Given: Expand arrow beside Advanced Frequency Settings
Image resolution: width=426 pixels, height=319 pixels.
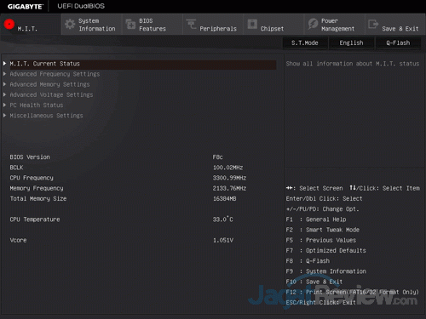Looking at the screenshot, I should tap(4, 74).
